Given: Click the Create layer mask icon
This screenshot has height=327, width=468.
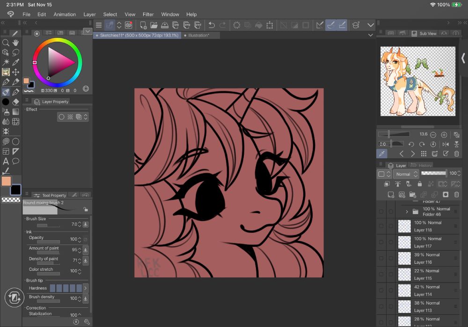Looking at the screenshot, I should click(x=446, y=195).
